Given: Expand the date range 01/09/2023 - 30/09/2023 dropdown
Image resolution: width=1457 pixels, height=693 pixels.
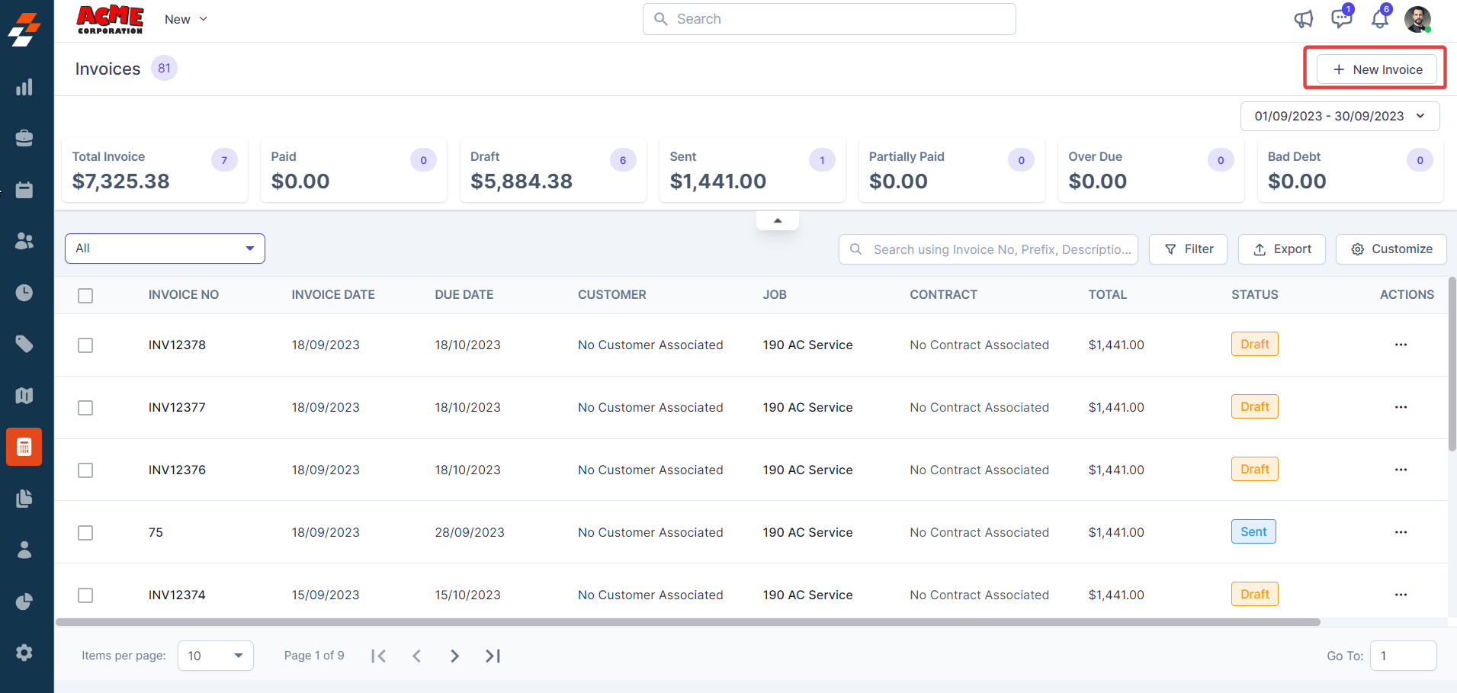Looking at the screenshot, I should coord(1340,116).
